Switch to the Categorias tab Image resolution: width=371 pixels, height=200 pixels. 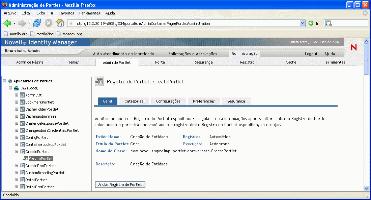click(134, 101)
